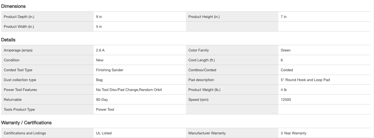Click the UL Listed certification value
The width and height of the screenshot is (374, 138).
click(104, 133)
